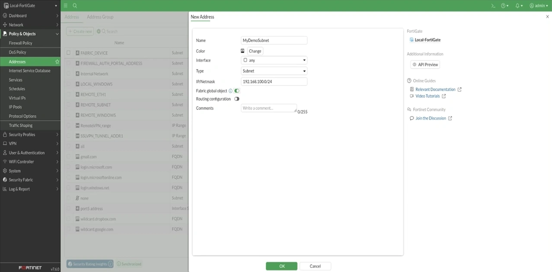Click the Comments text box
The width and height of the screenshot is (552, 272).
coord(269,108)
